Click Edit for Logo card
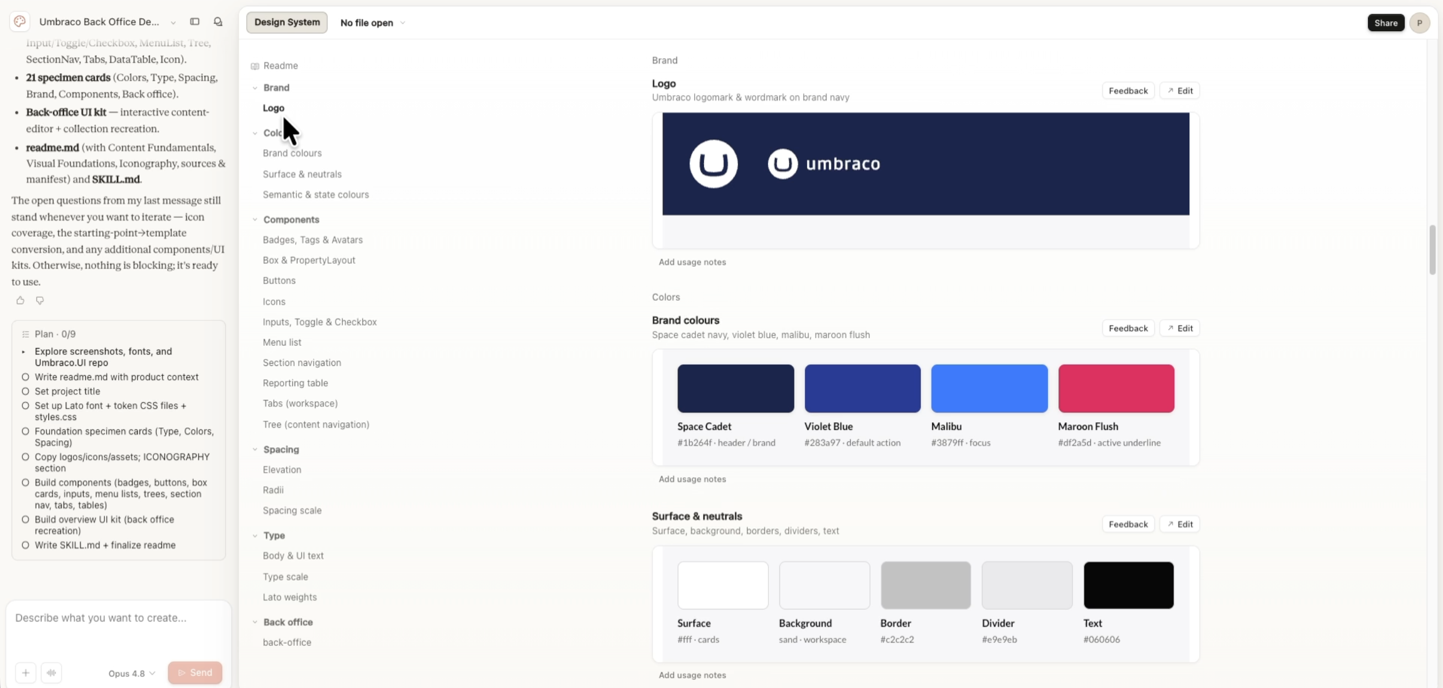 1180,90
